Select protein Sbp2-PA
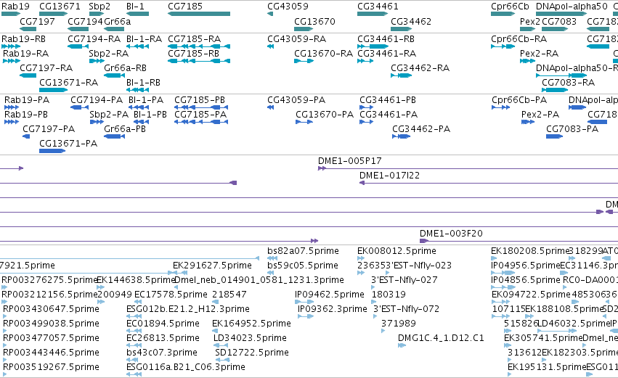 [109, 115]
